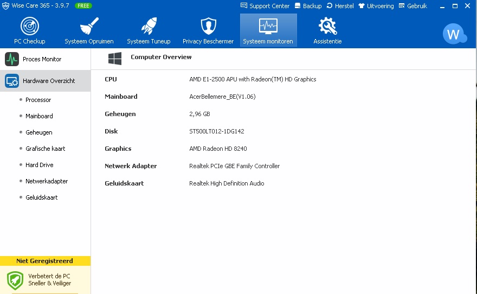The width and height of the screenshot is (477, 294).
Task: Click the Herstel restore option
Action: pos(340,6)
